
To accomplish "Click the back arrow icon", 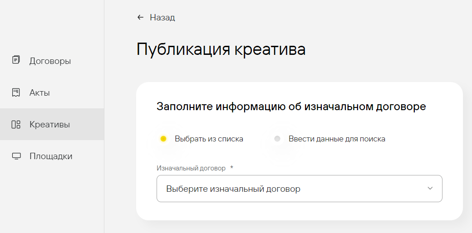I will point(140,18).
